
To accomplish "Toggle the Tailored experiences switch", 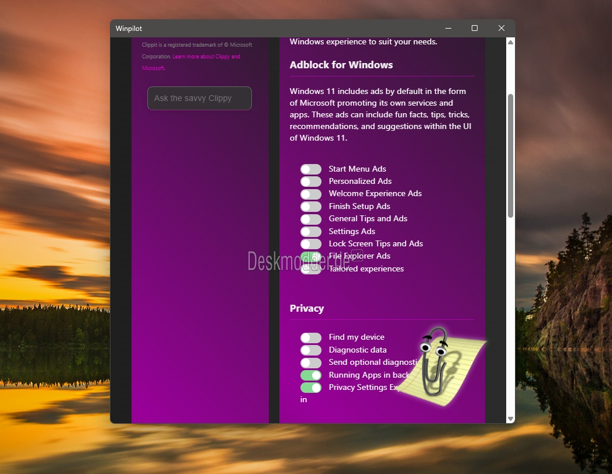I will coord(311,269).
